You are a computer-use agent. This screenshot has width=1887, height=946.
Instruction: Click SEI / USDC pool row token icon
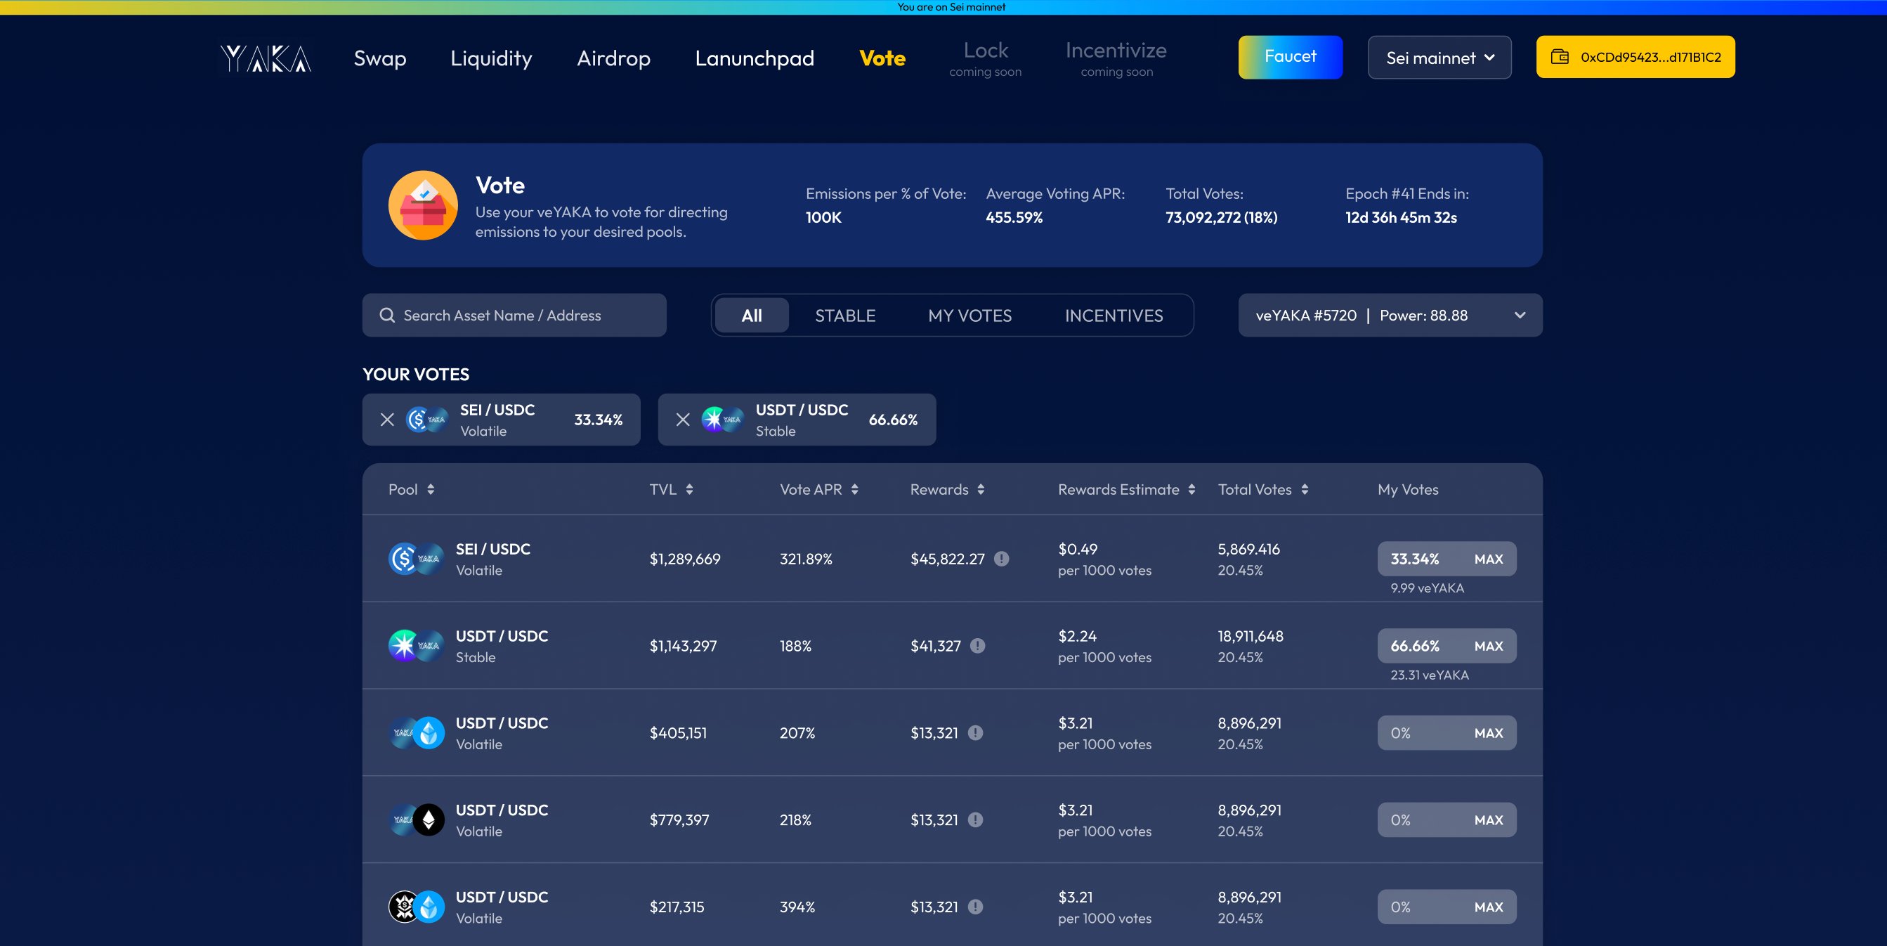pos(416,558)
